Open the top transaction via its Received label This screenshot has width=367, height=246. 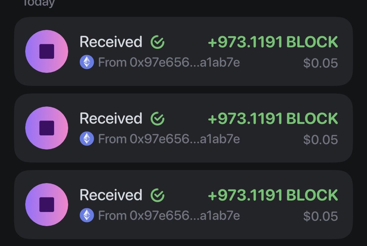point(111,42)
